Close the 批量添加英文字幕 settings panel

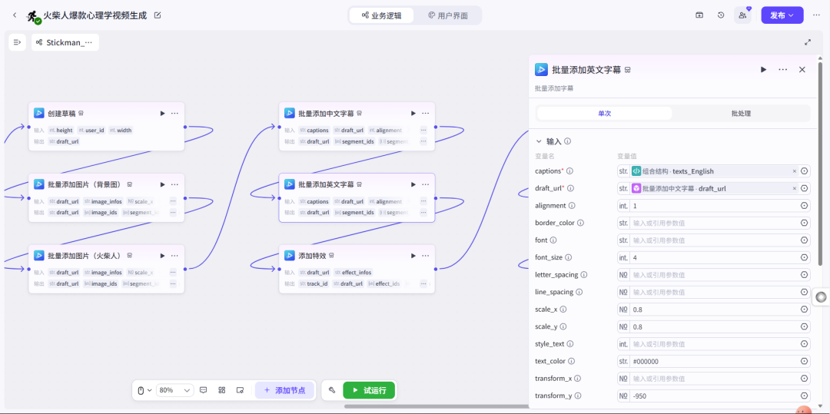(x=802, y=69)
